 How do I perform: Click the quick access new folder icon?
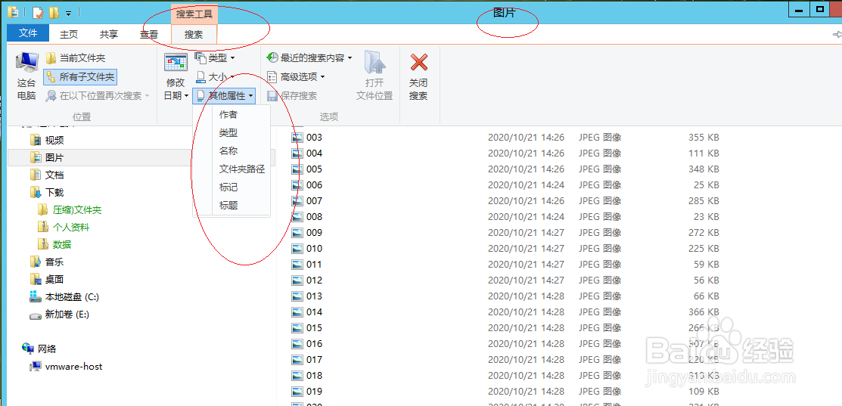pos(54,11)
